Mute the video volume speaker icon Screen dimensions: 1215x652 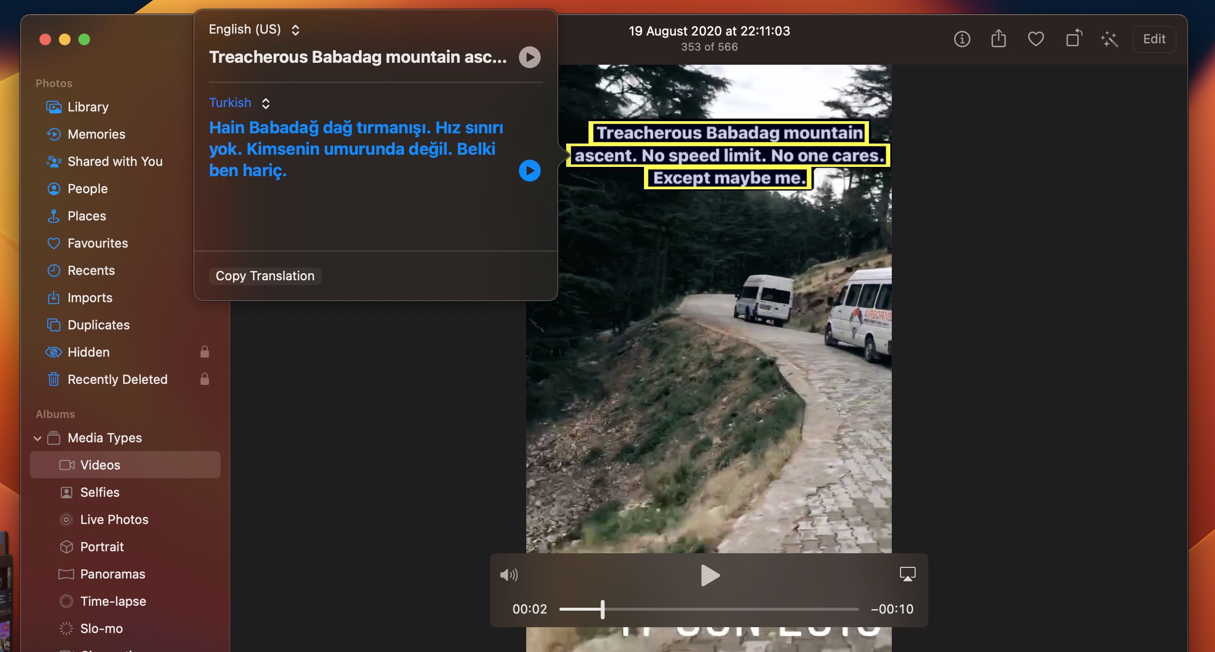[509, 575]
